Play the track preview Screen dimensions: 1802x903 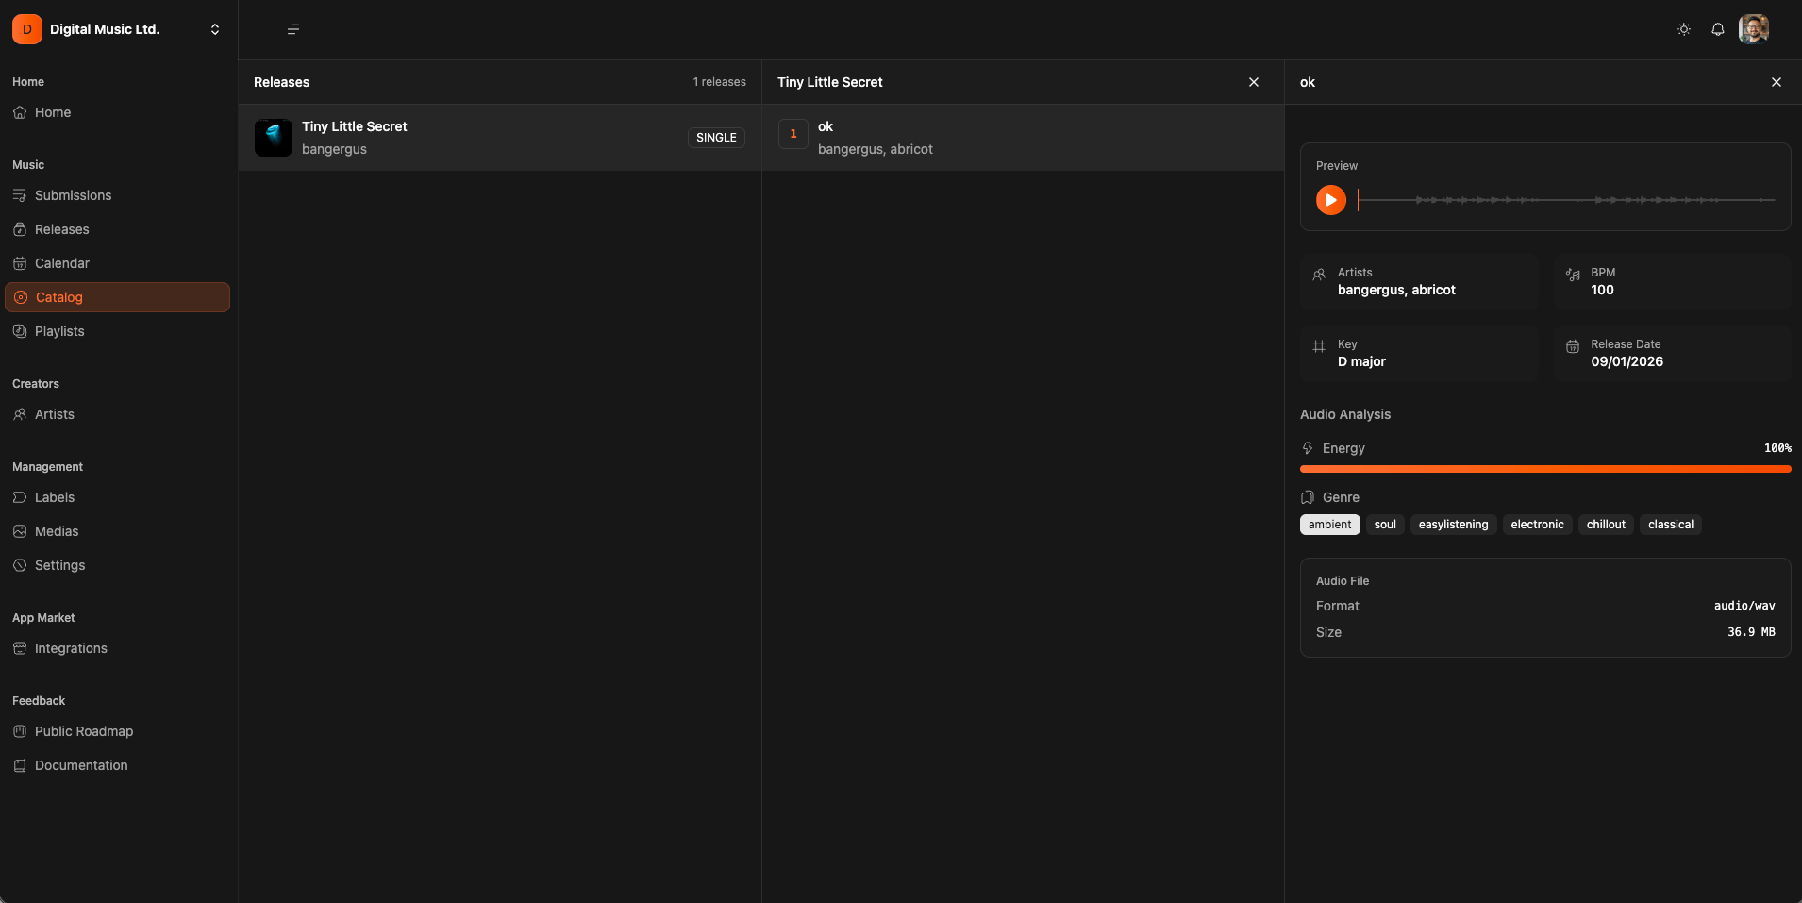[1331, 200]
